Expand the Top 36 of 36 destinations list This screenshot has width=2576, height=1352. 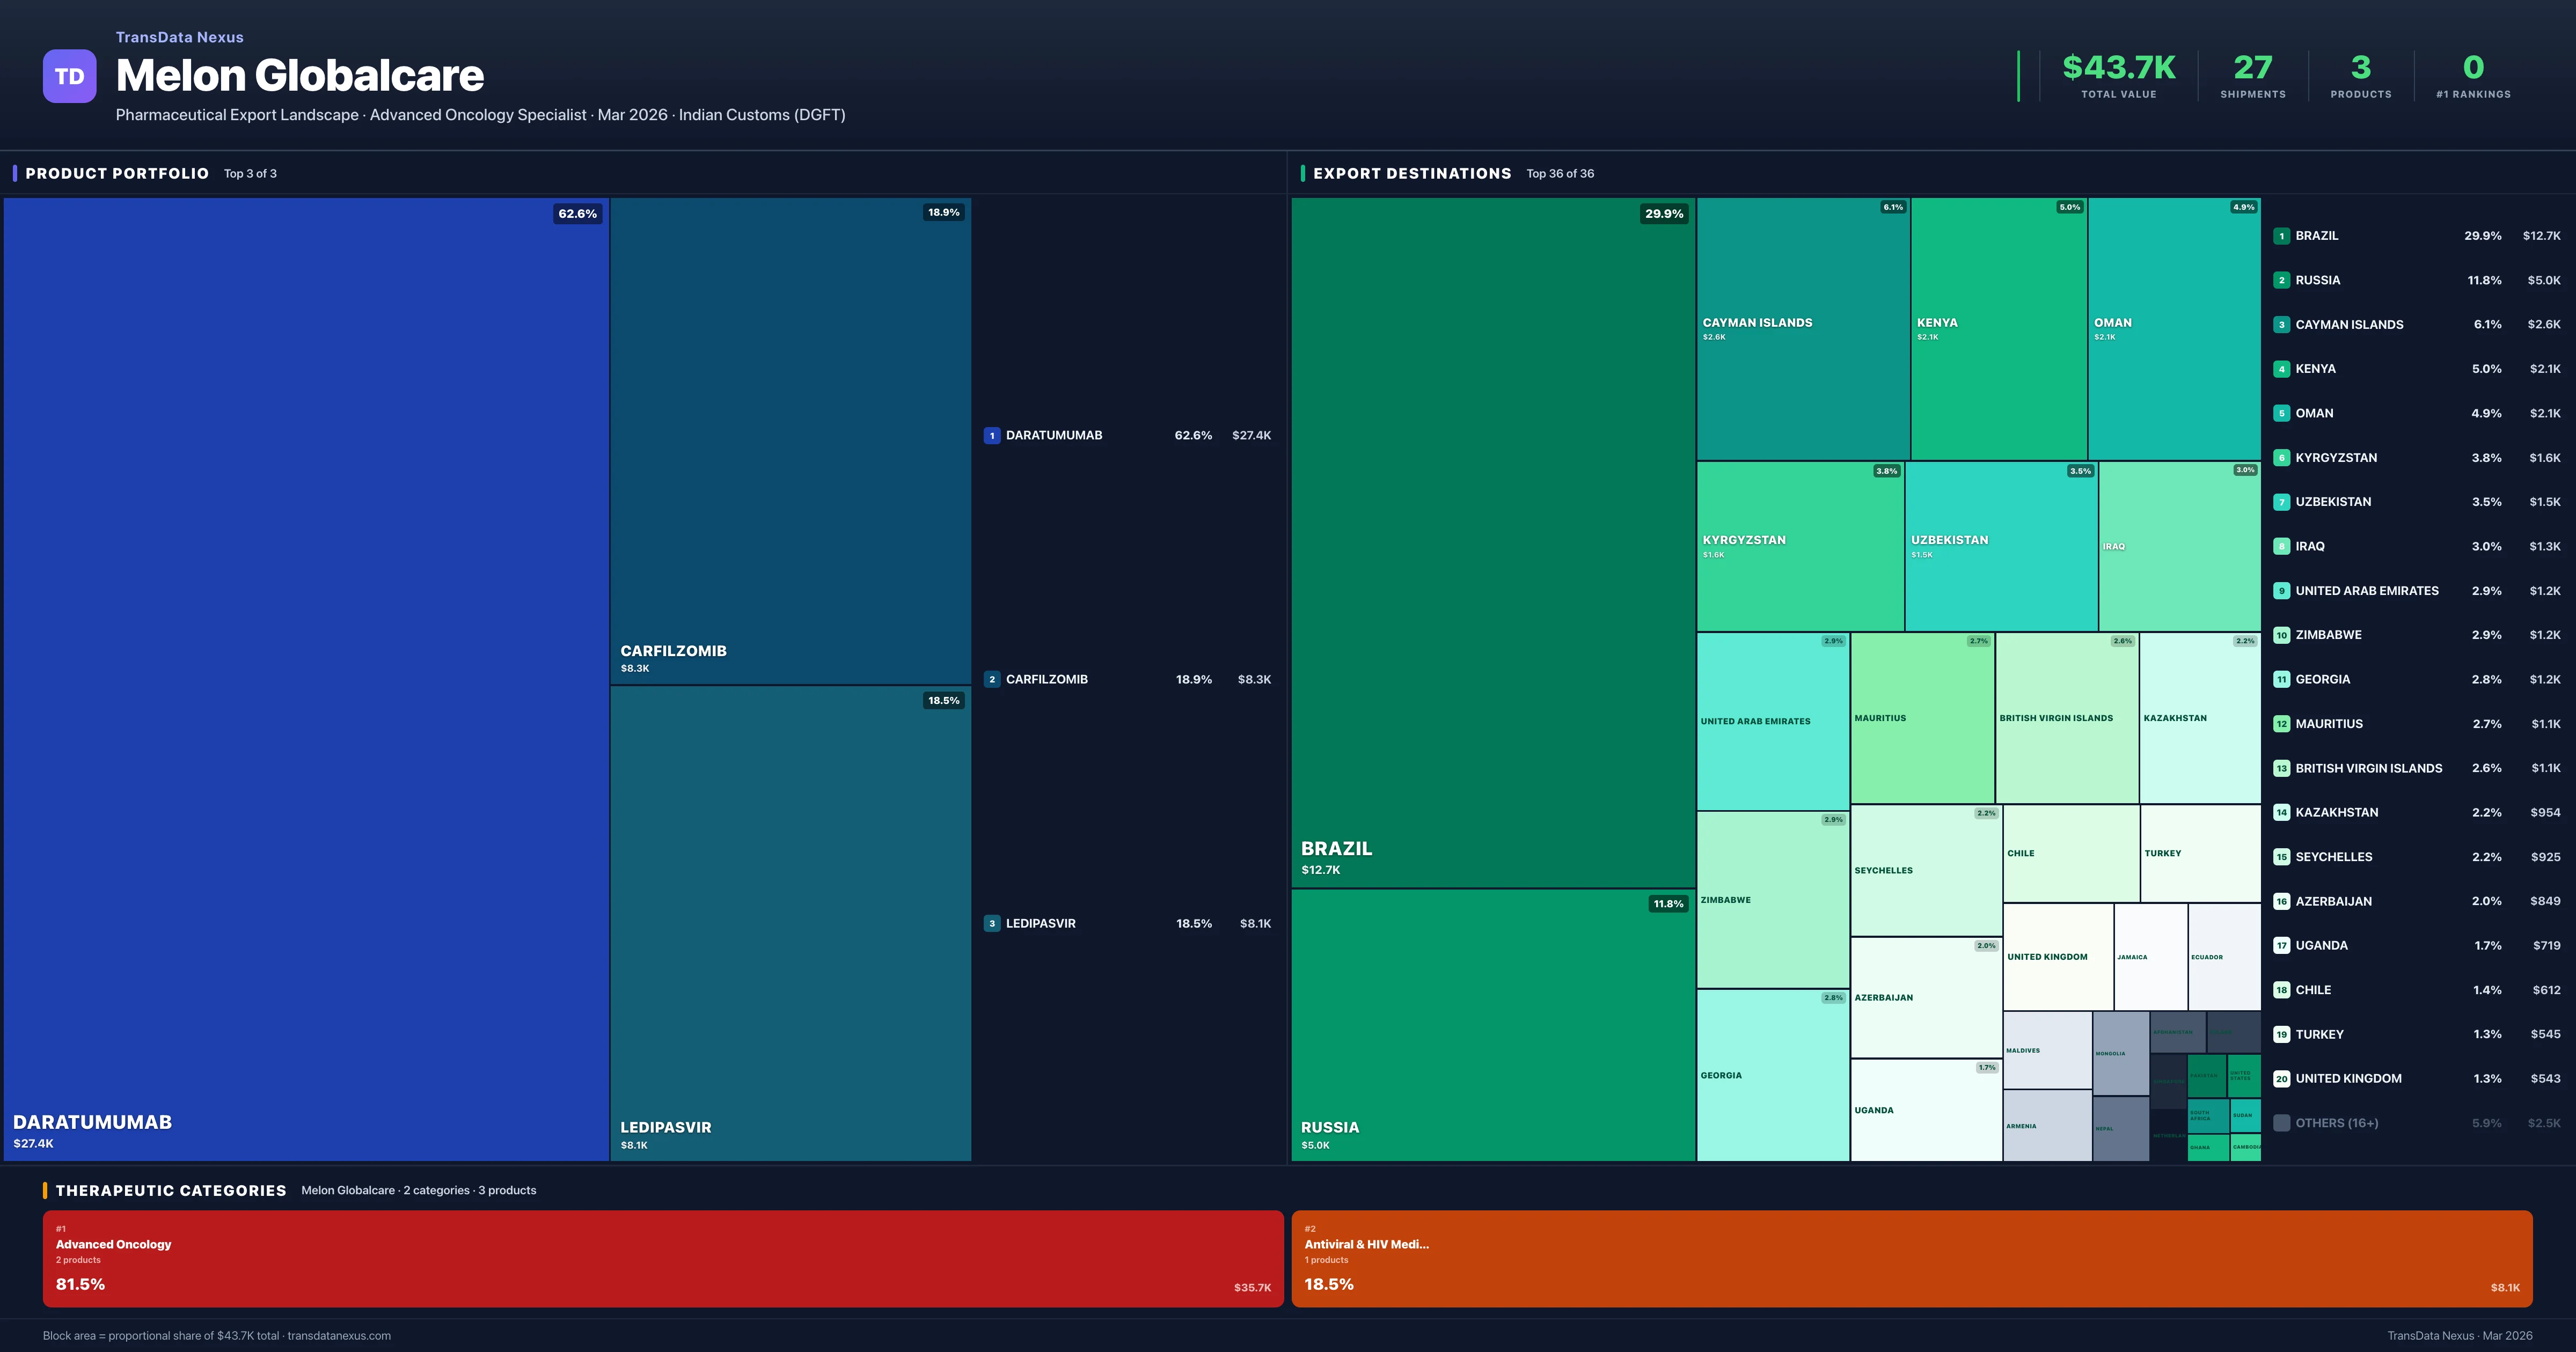pos(1560,173)
